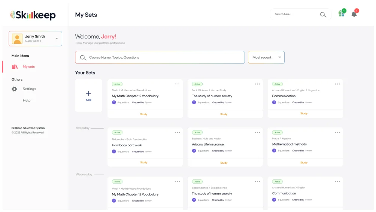Viewport: 376px width, 212px height.
Task: Click Study under Arizona Life Insurance
Action: click(224, 163)
